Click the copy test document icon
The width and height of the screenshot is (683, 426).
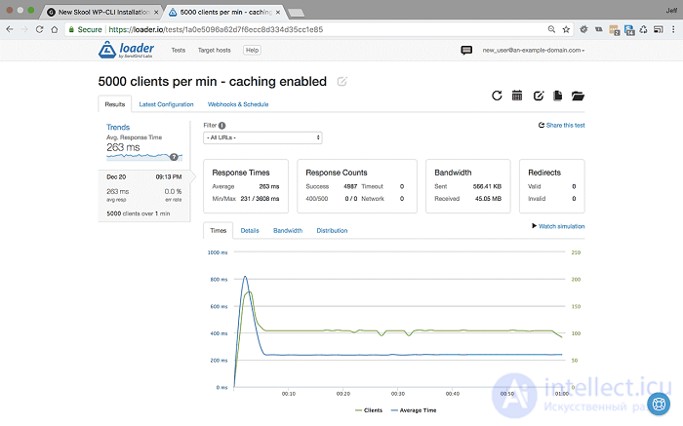tap(557, 96)
